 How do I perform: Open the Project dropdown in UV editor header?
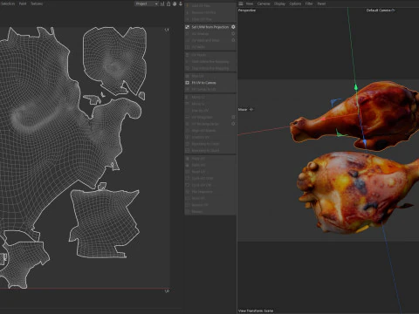(x=147, y=3)
